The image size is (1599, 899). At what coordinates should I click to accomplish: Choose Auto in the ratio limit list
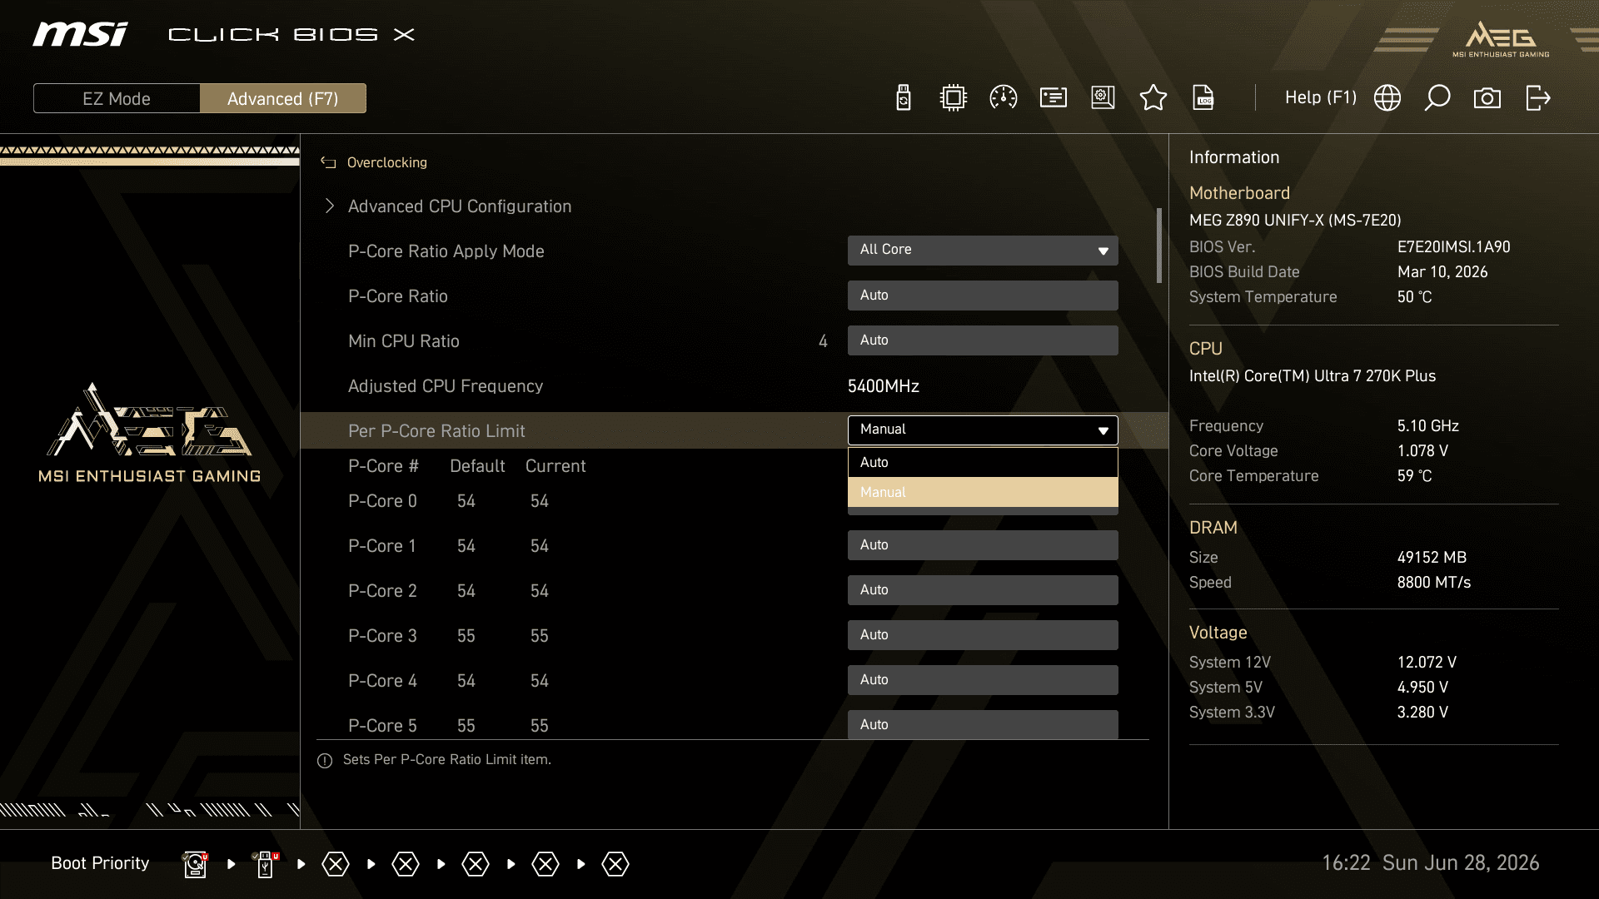(983, 463)
